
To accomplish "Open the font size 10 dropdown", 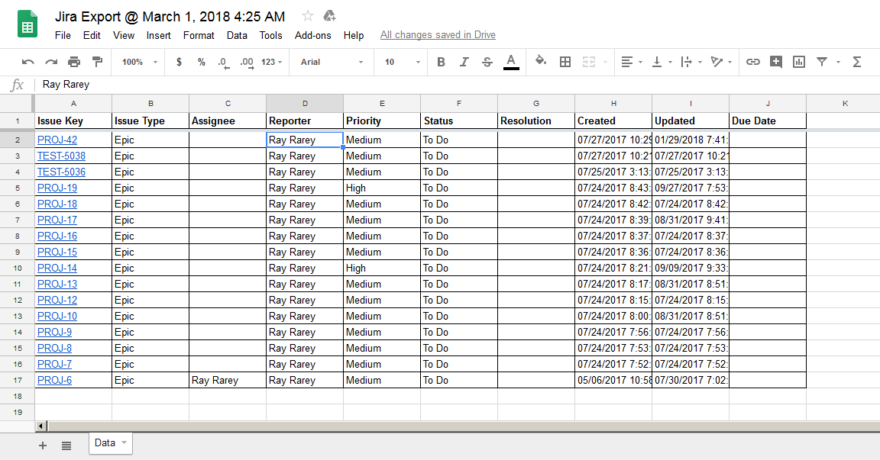I will tap(402, 62).
